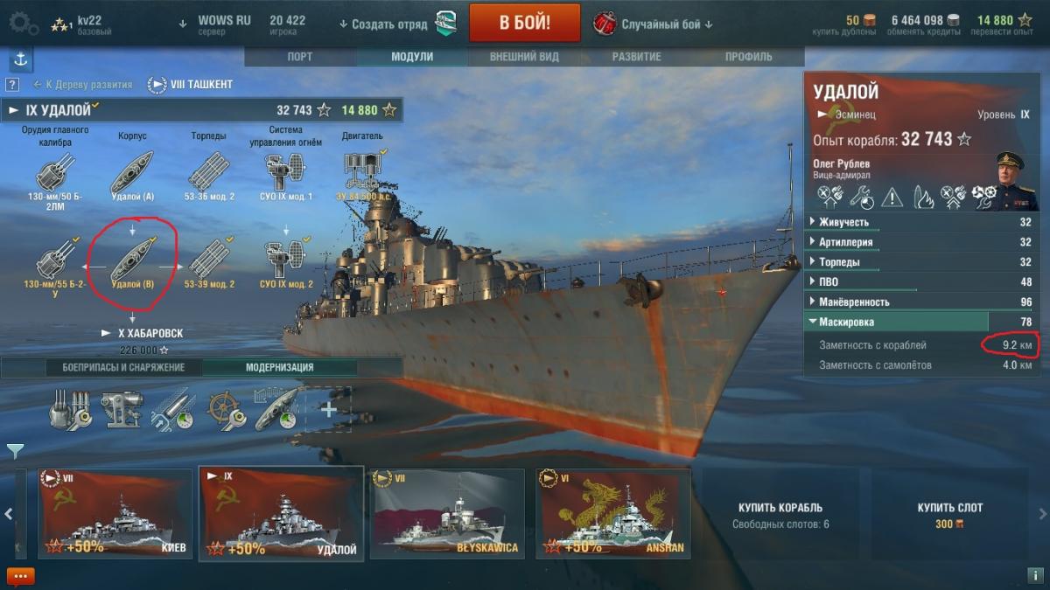The height and width of the screenshot is (590, 1050).
Task: Select the СУО IX мод. 2 fire control
Action: [x=285, y=264]
